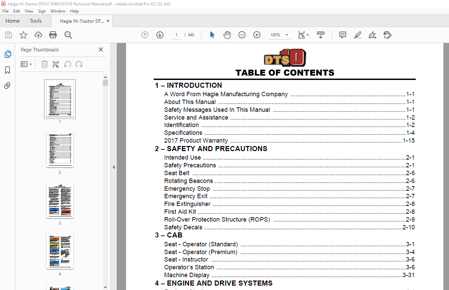
Task: Rotate page counterclockwise icon
Action: click(x=68, y=64)
